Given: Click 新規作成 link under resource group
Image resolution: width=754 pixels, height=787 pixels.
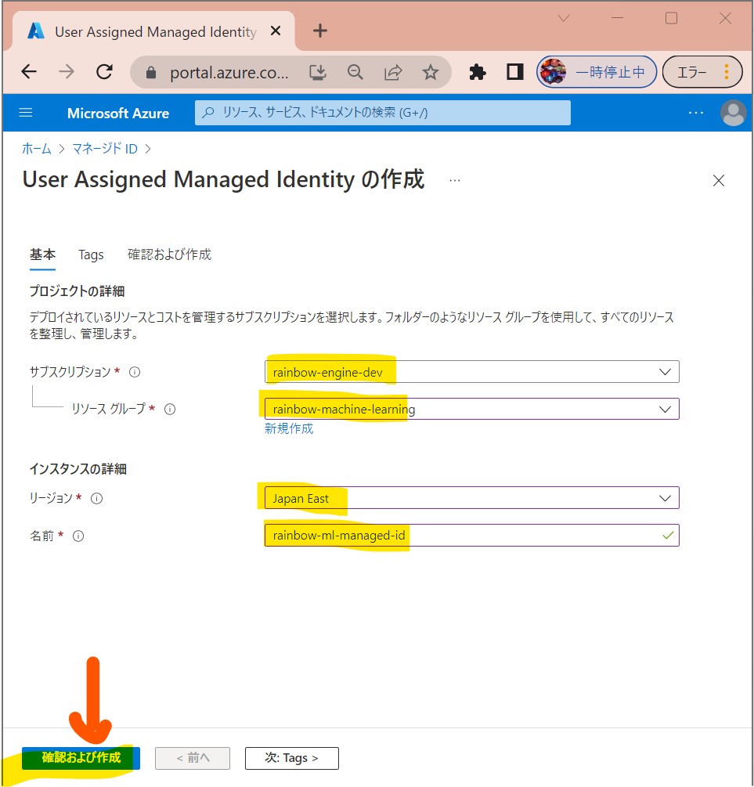Looking at the screenshot, I should [x=289, y=428].
